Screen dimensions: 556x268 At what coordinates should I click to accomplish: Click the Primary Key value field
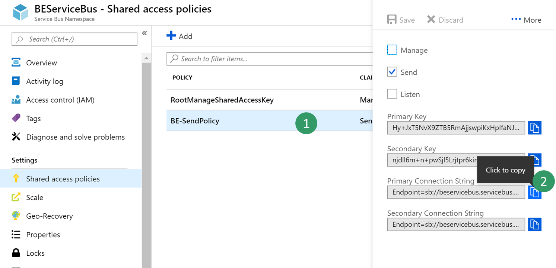pos(456,128)
